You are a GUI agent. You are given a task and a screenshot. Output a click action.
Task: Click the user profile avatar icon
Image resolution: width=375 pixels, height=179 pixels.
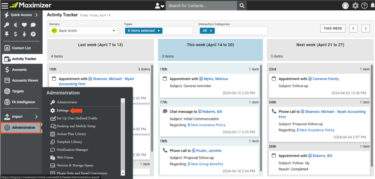(x=345, y=5)
